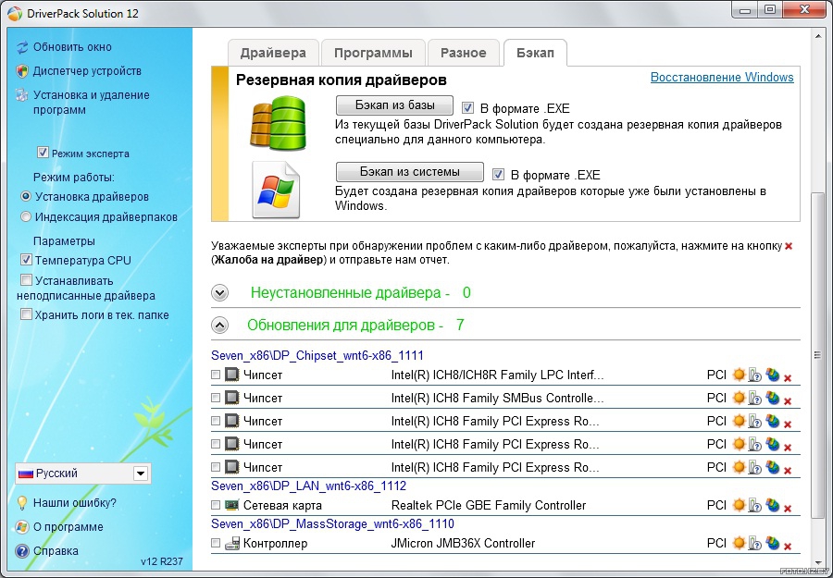Click the Бэкап из системы button
833x578 pixels.
(410, 172)
